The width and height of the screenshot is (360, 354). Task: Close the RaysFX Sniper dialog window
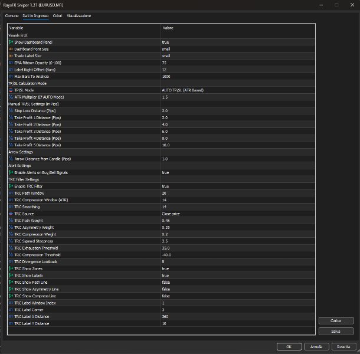(352, 5)
